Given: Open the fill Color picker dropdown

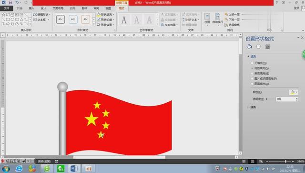Looking at the screenshot, I should tap(294, 92).
